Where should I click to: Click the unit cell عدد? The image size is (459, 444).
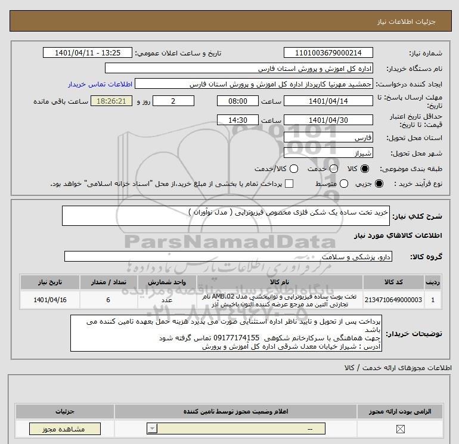167,300
